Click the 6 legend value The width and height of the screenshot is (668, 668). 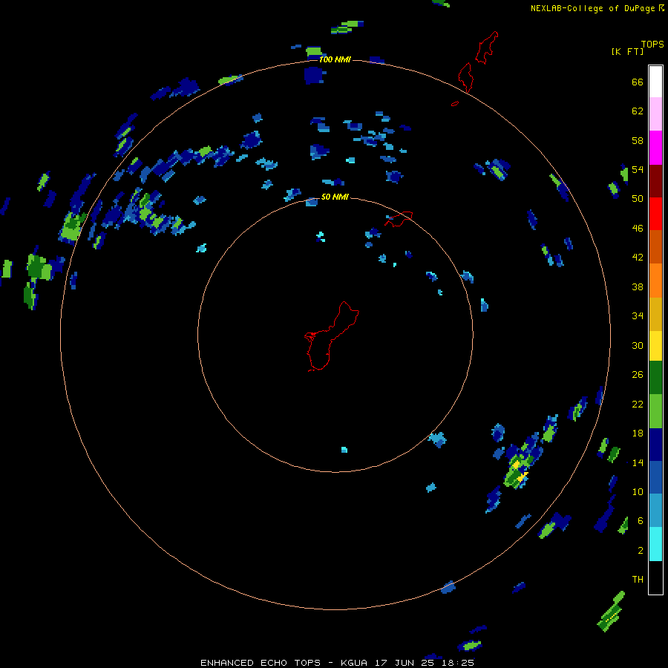point(641,521)
